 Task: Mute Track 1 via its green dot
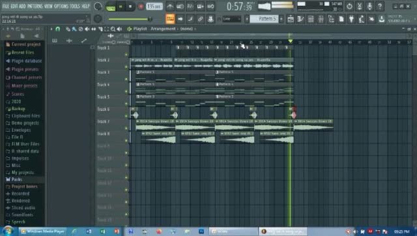click(126, 55)
